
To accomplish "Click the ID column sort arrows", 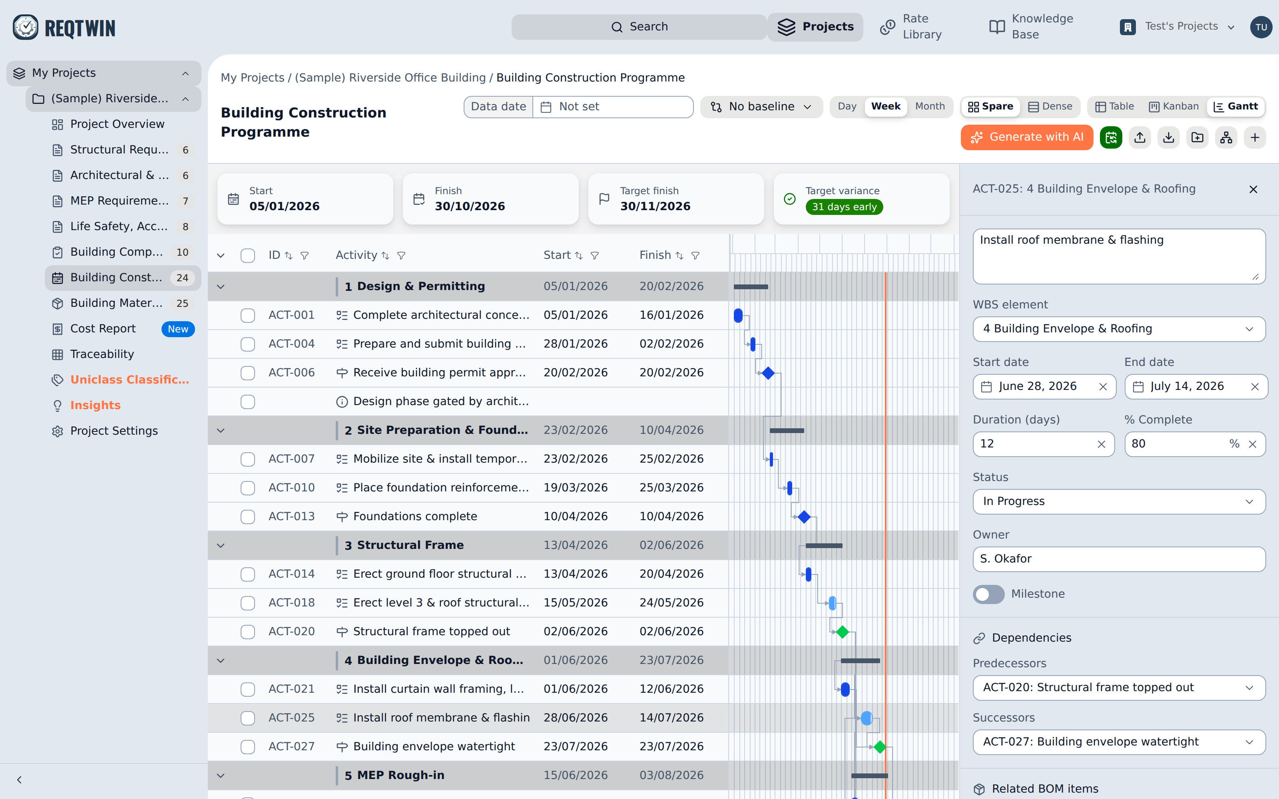I will (289, 256).
